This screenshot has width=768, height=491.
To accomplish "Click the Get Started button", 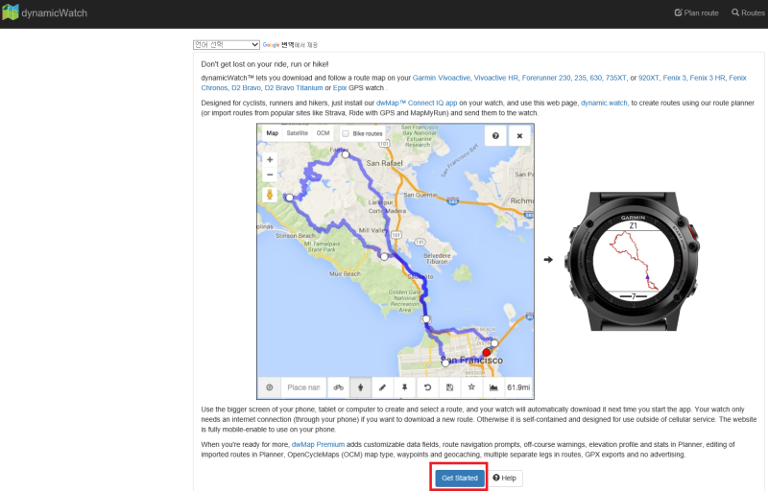I will (x=460, y=478).
